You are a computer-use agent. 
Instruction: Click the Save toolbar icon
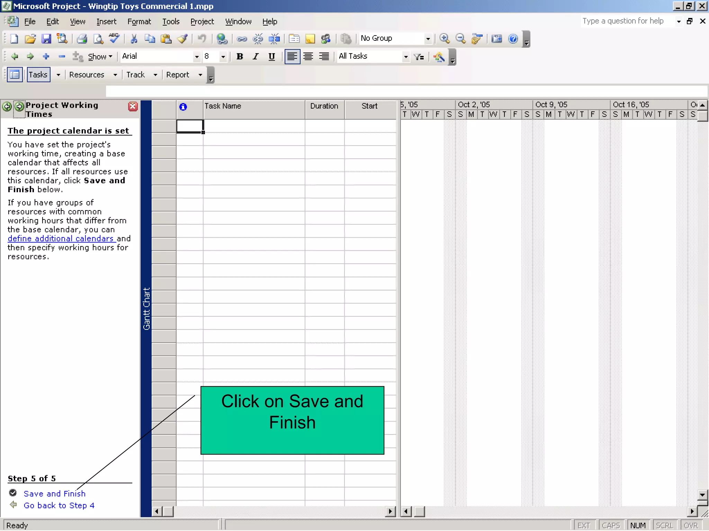coord(46,39)
